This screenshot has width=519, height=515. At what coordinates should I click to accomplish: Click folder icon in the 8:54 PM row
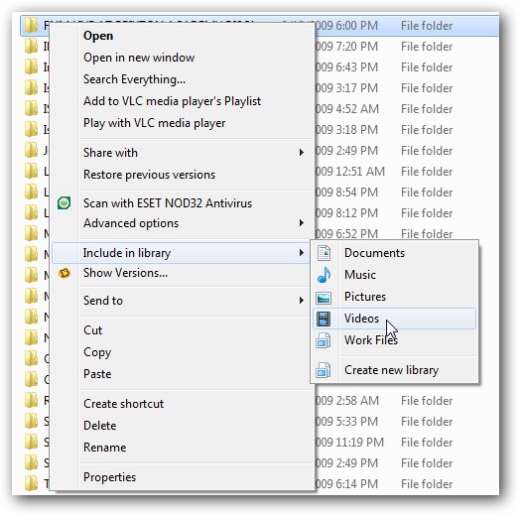pyautogui.click(x=31, y=193)
